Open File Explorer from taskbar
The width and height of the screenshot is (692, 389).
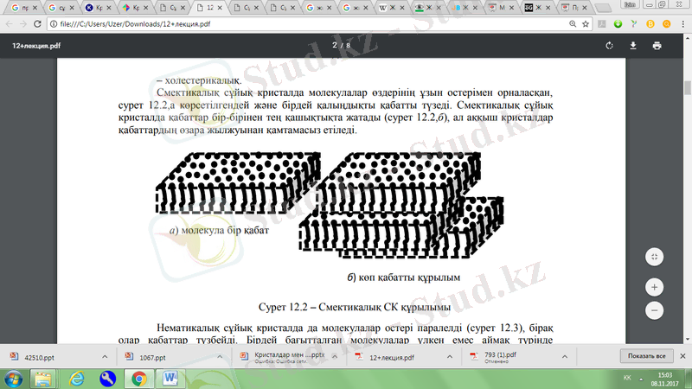pyautogui.click(x=42, y=379)
